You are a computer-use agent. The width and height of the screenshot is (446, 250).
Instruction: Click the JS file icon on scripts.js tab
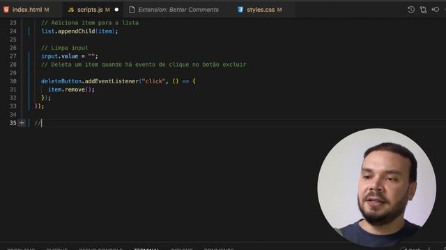tap(71, 10)
